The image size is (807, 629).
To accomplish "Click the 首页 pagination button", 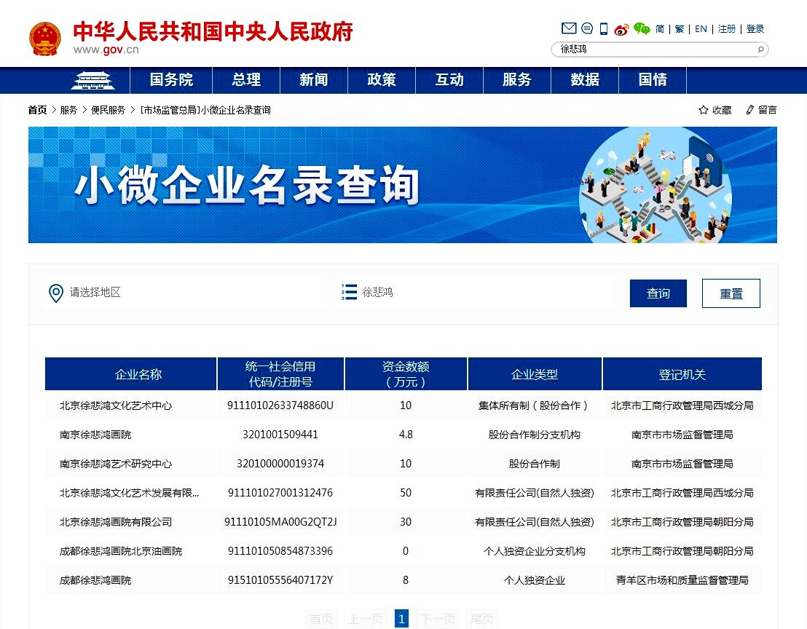I will (x=320, y=619).
